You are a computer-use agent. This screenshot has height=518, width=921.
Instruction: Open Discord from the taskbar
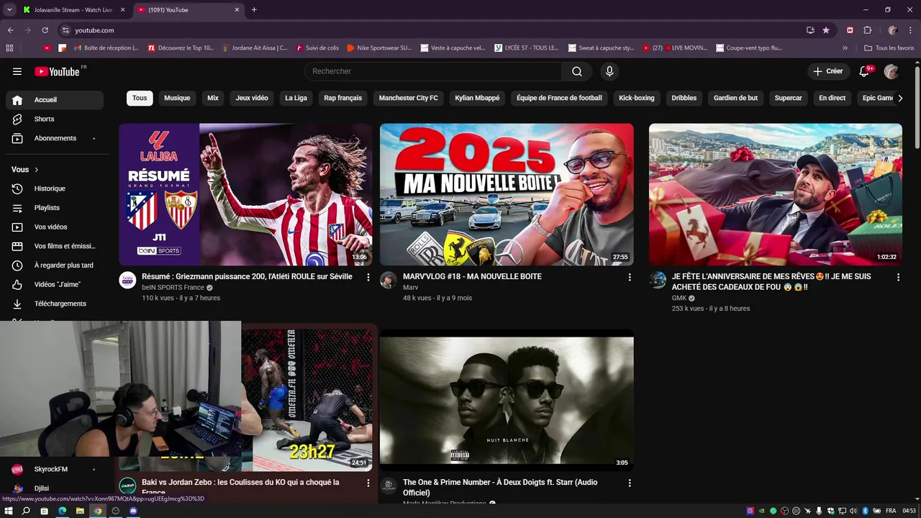pos(133,511)
